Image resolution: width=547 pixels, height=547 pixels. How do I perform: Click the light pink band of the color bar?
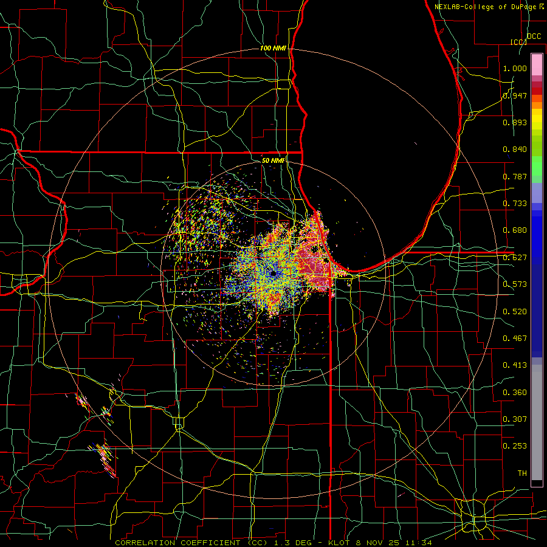point(537,64)
